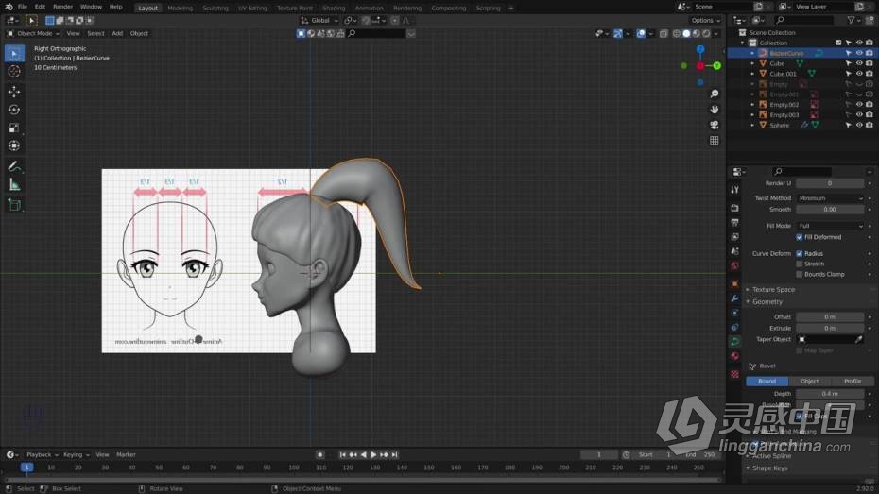879x494 pixels.
Task: Open the Options dropdown in viewport header
Action: [705, 20]
